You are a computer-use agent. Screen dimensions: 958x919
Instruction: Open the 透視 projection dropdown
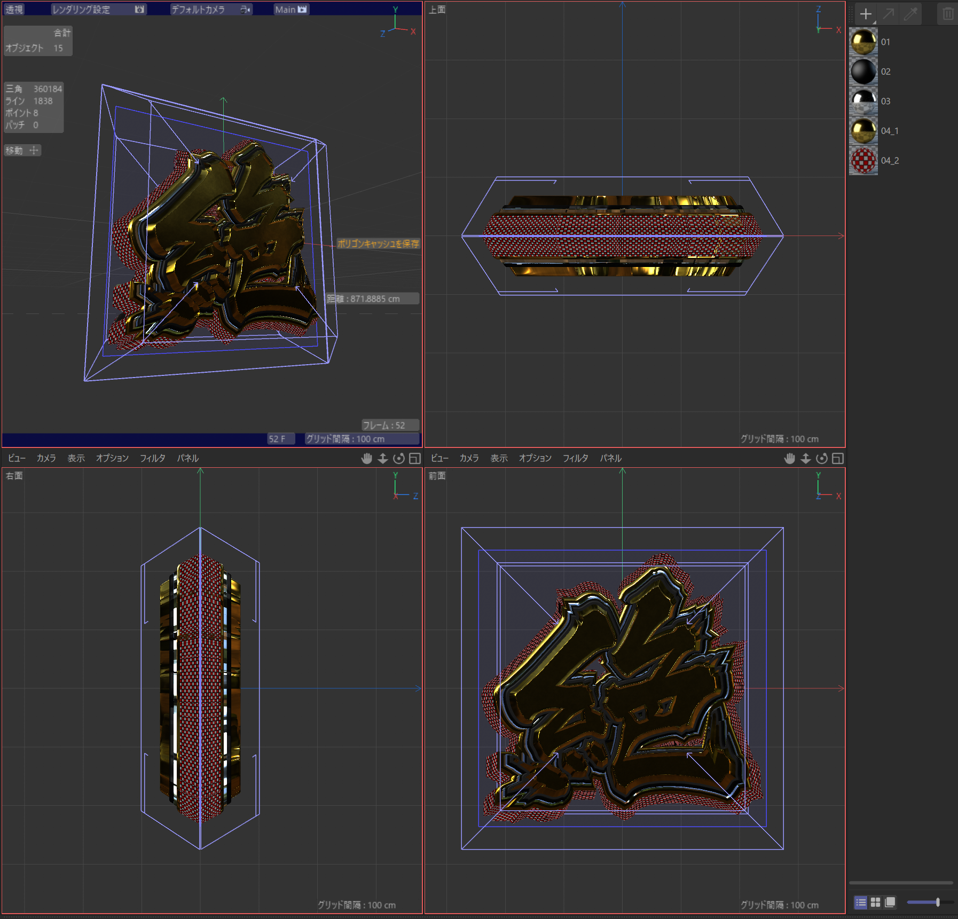click(x=14, y=9)
